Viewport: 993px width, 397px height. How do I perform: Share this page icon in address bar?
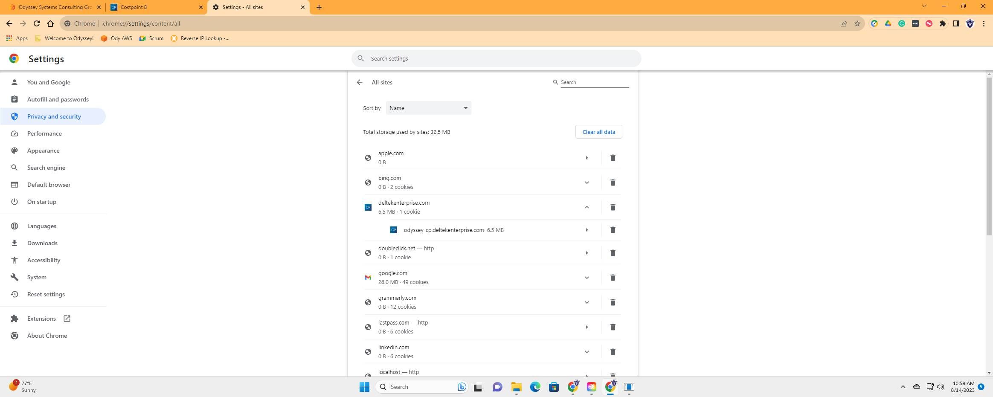844,23
